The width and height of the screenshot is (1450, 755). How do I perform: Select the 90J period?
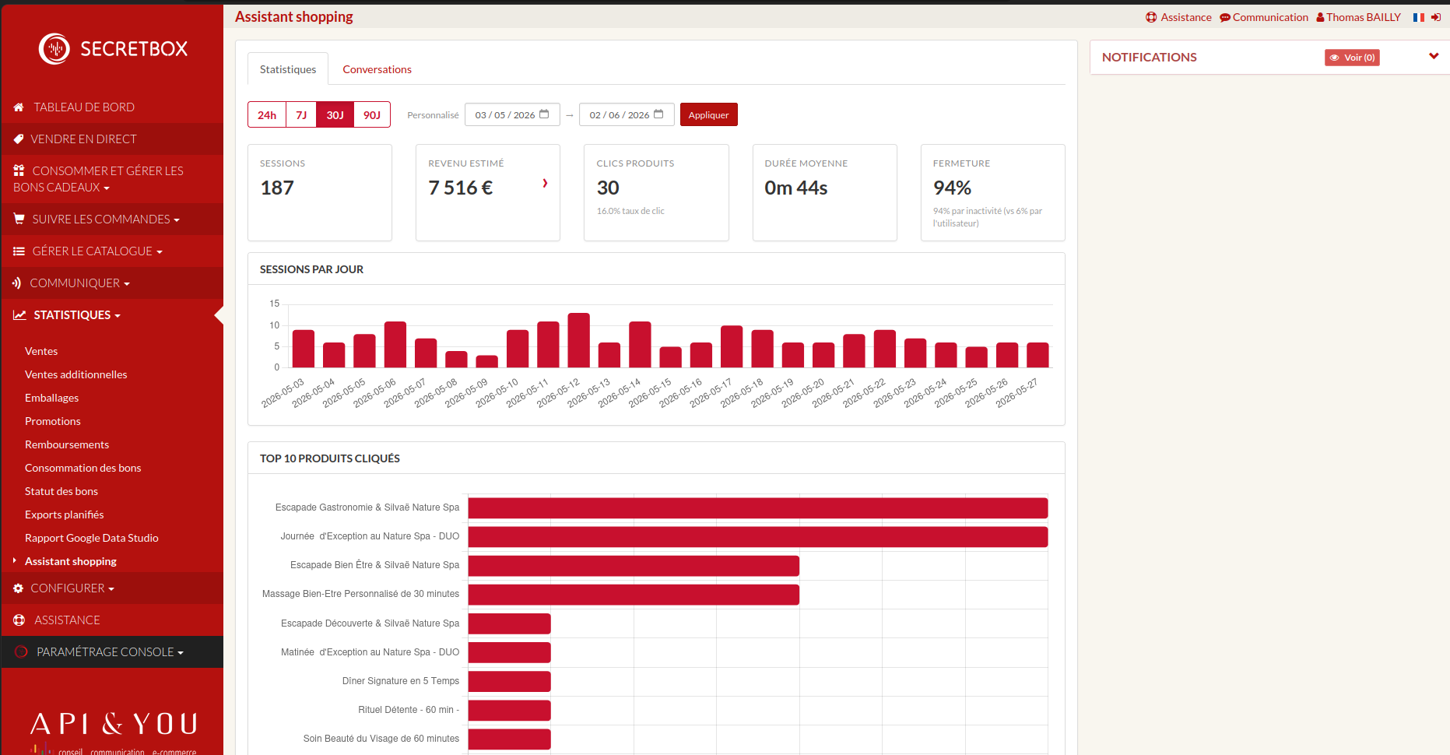(372, 114)
